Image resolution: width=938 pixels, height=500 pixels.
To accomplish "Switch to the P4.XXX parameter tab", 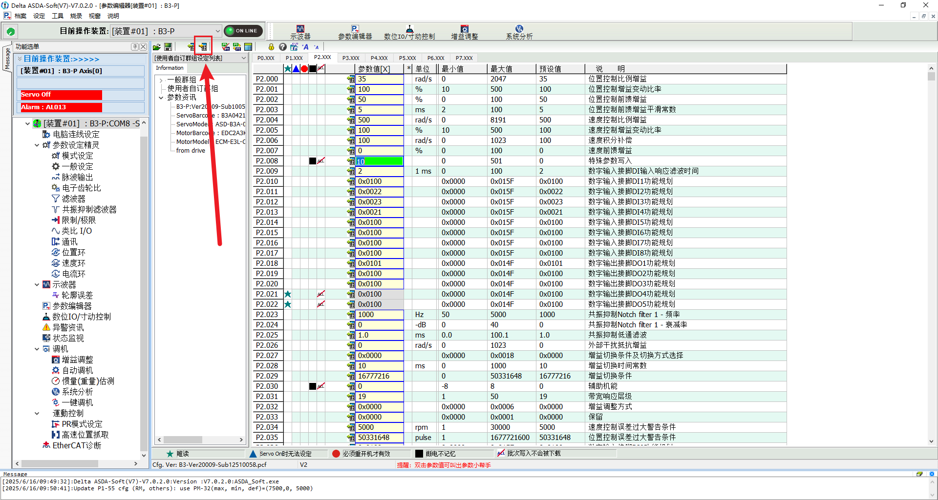I will 379,58.
